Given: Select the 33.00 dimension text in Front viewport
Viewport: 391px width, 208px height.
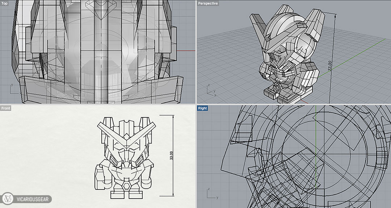Looking at the screenshot, I should tap(171, 155).
